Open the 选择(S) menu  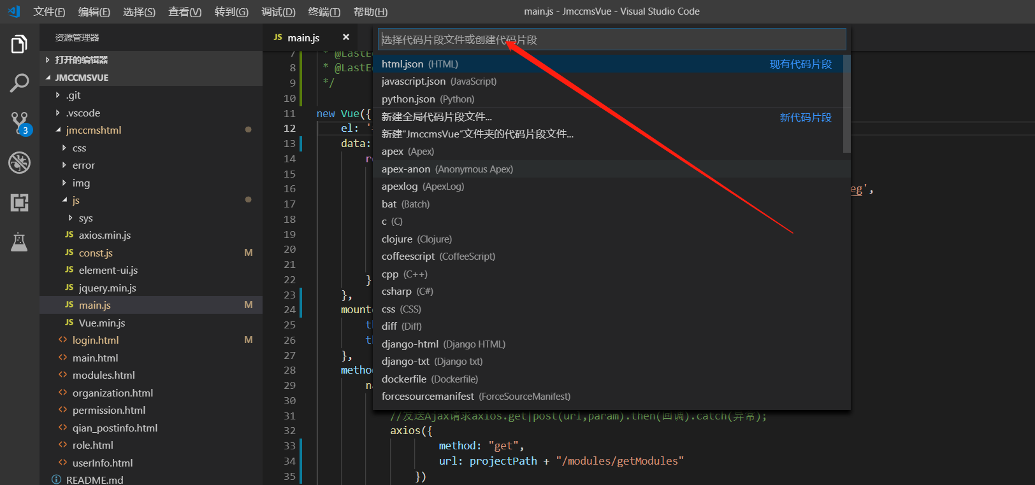140,11
